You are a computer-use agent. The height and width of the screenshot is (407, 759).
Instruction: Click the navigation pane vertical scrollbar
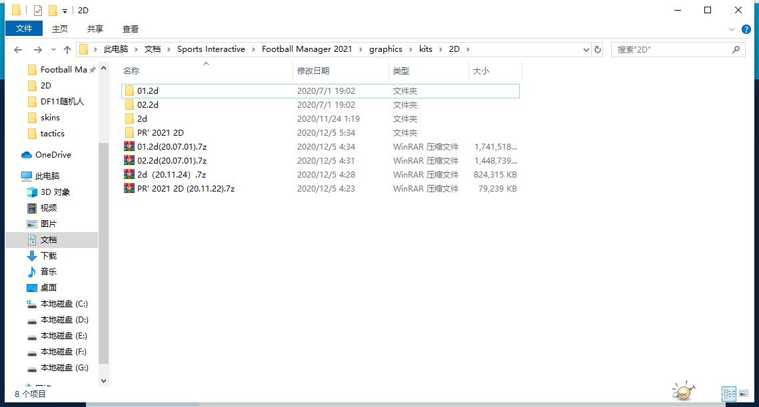pos(103,253)
